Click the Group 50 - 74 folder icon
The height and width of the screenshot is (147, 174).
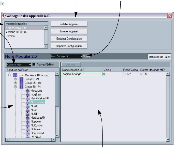point(21,87)
